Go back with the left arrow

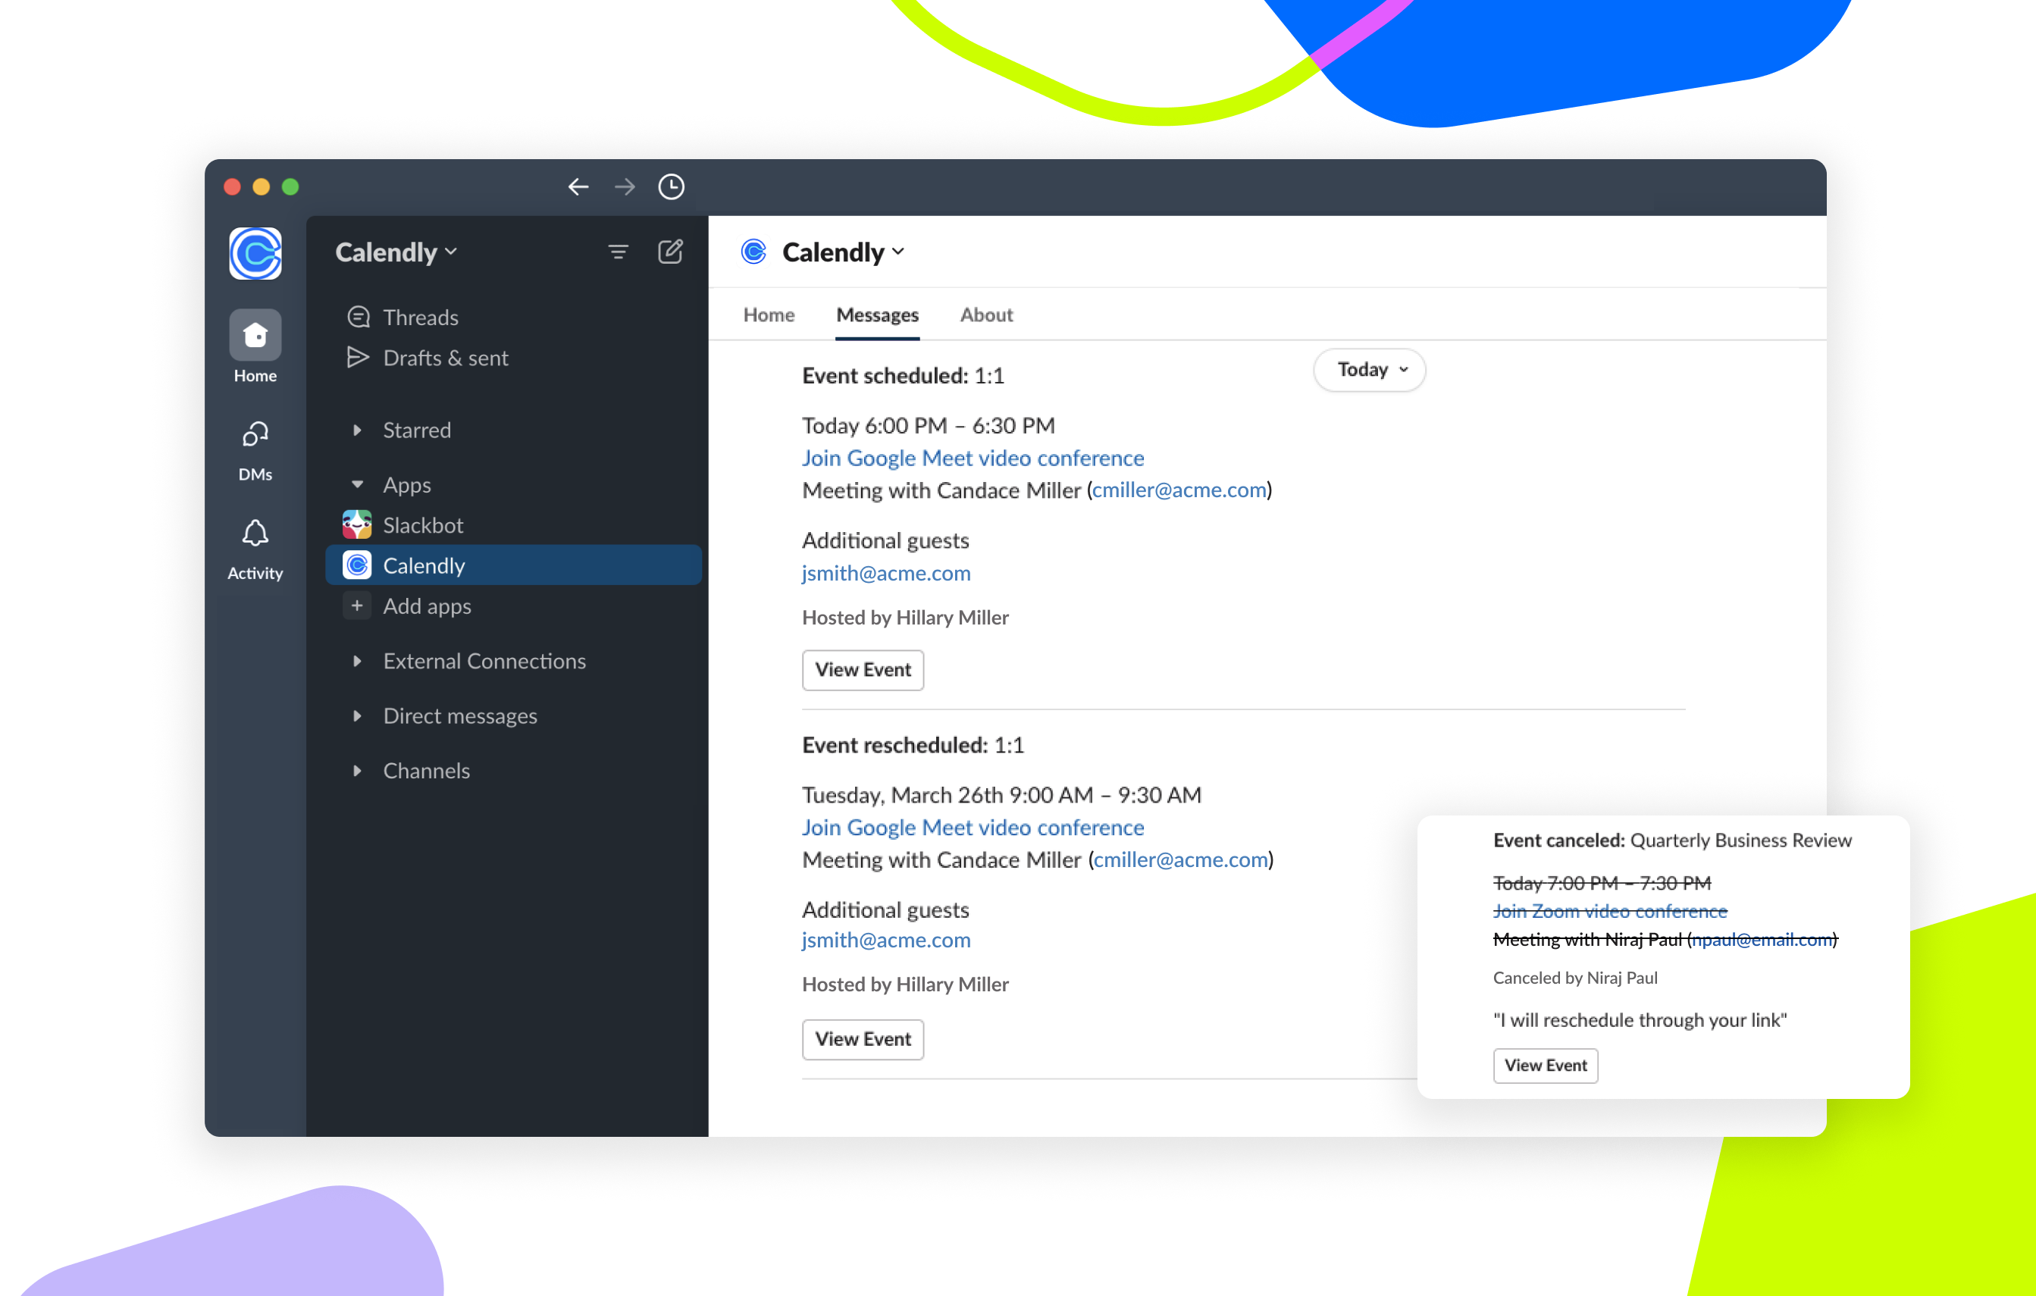coord(578,187)
